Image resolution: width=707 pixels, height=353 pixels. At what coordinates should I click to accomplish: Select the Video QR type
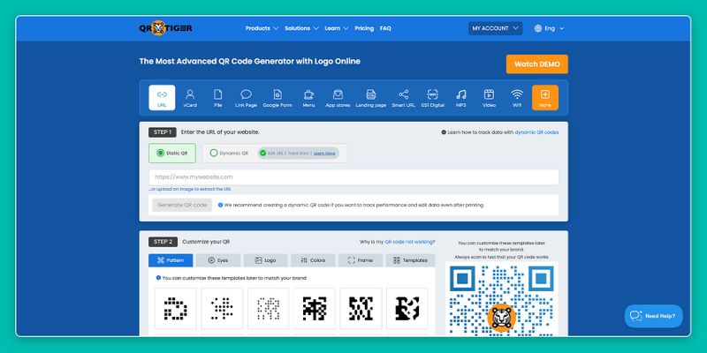(489, 98)
